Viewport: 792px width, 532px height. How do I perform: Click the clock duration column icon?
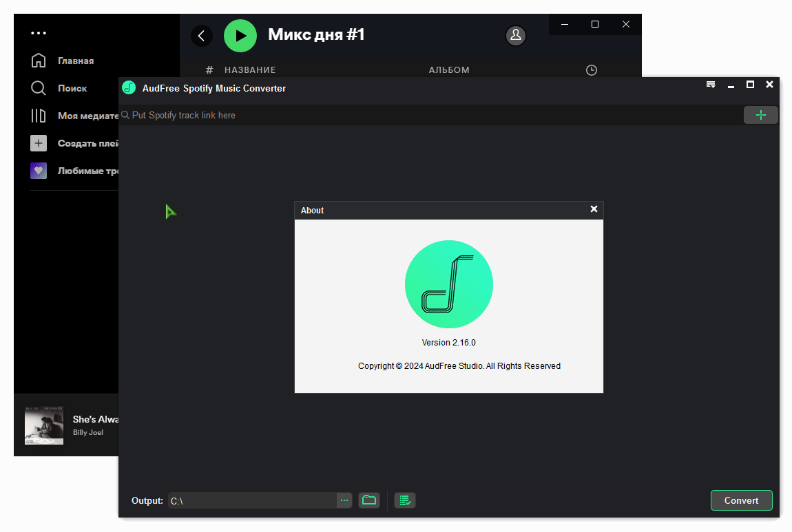coord(592,70)
